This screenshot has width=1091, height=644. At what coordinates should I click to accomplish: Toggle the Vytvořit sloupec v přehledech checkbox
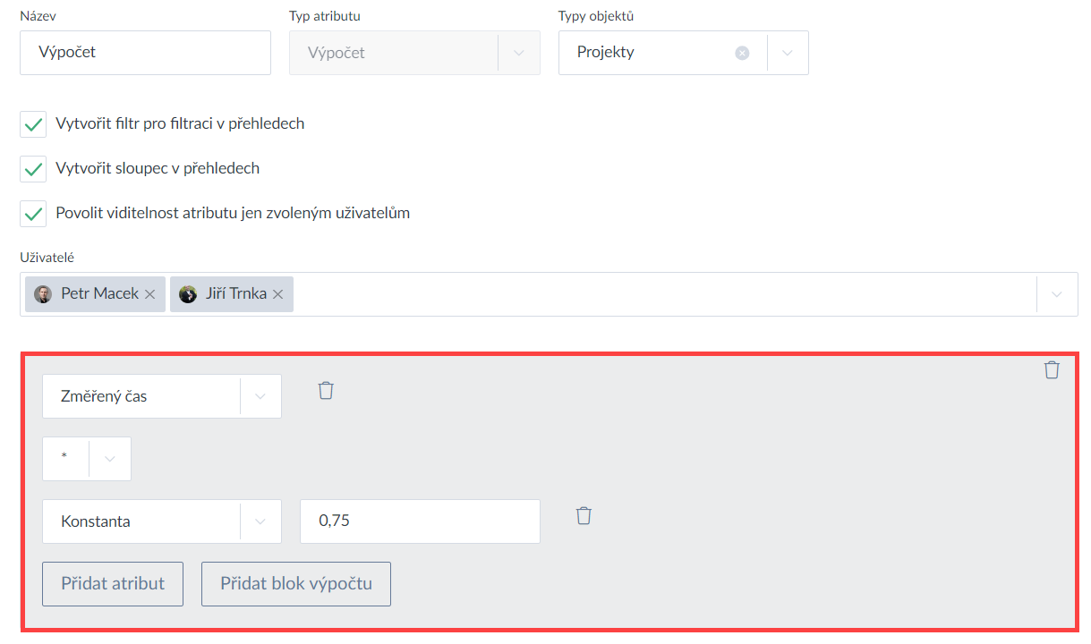[x=33, y=169]
